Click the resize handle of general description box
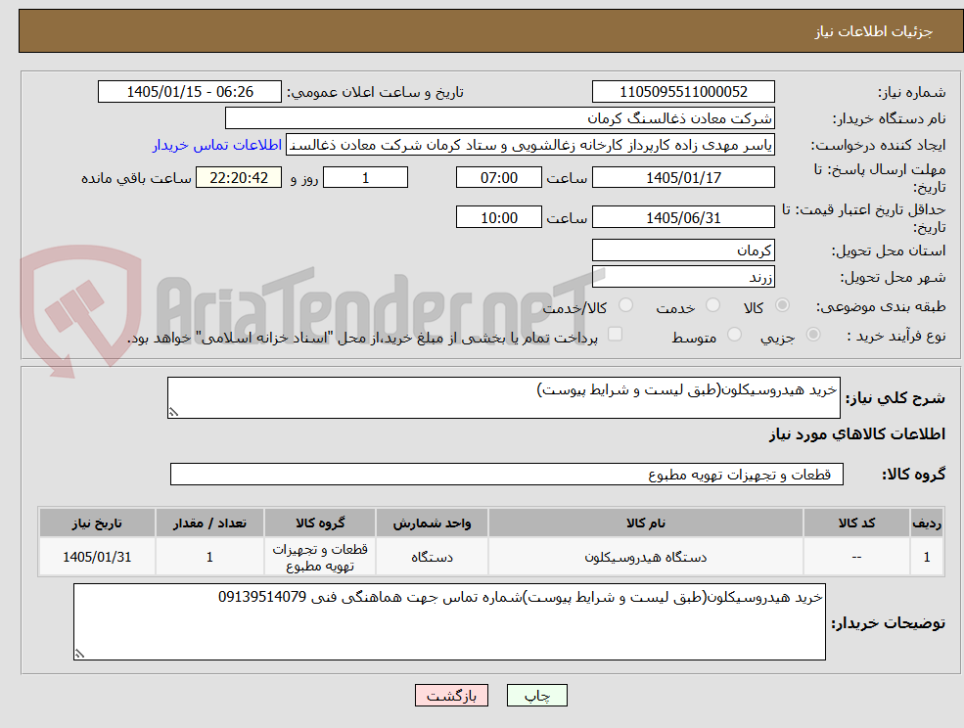Viewport: 964px width, 728px height. 173,413
